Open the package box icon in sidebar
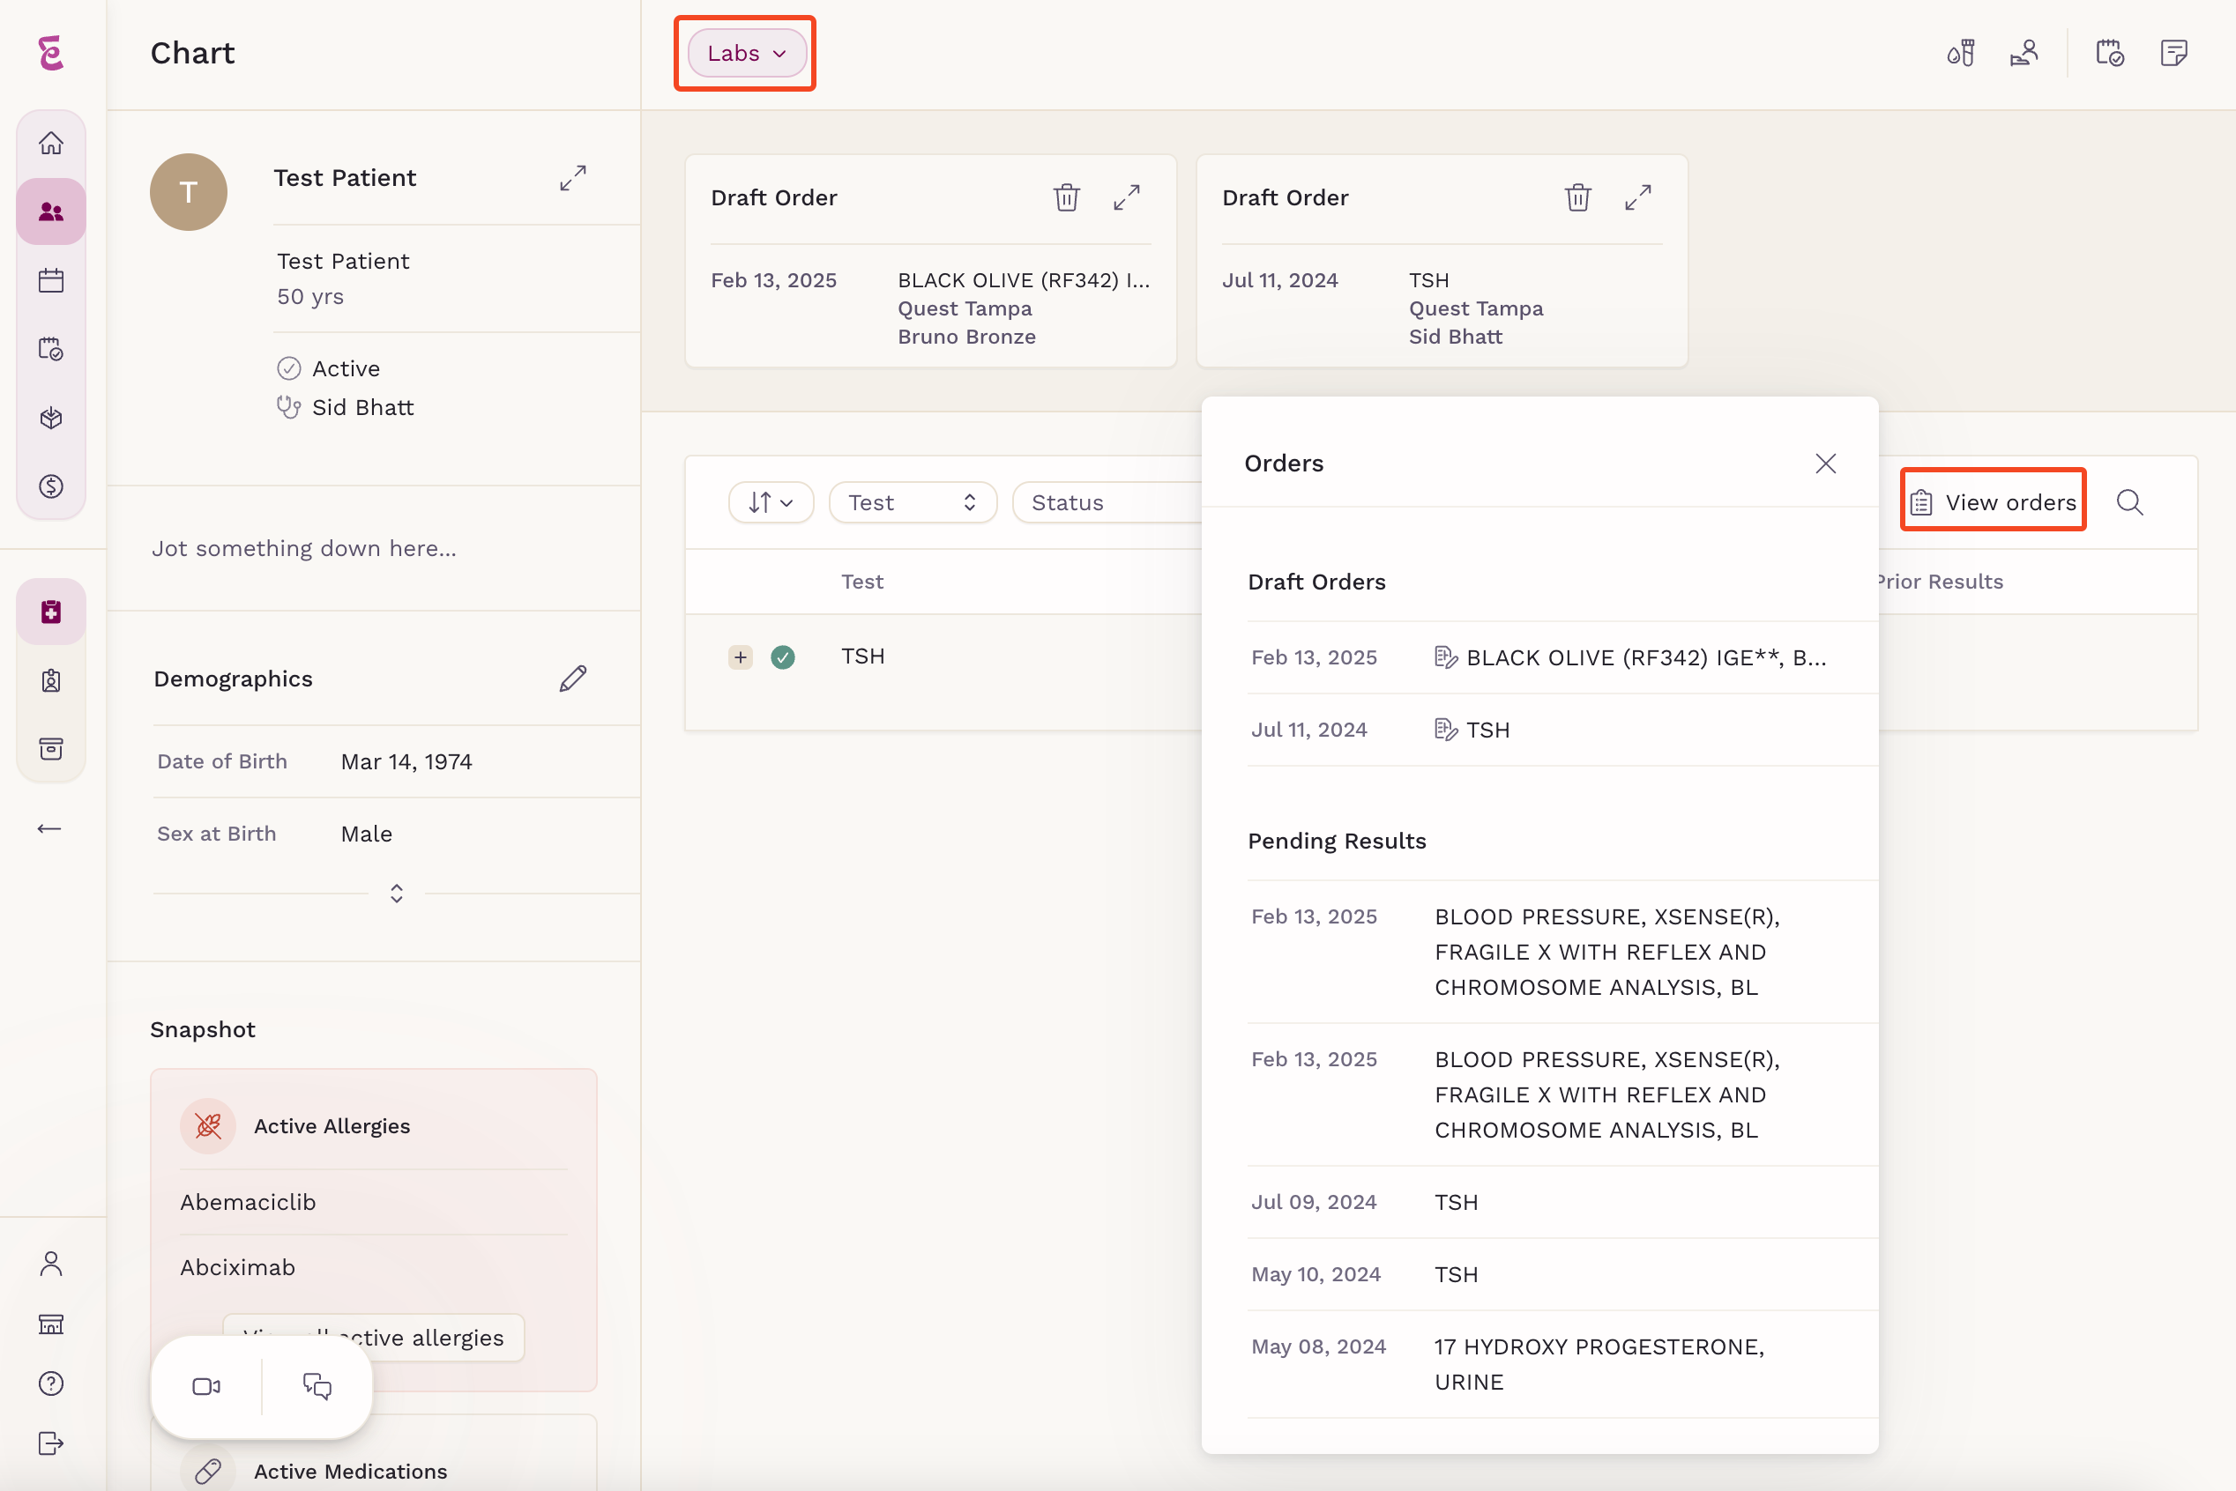Screen dimensions: 2236x1491 coord(51,418)
